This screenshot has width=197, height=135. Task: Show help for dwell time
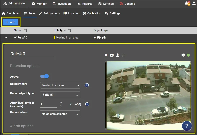click(87, 104)
